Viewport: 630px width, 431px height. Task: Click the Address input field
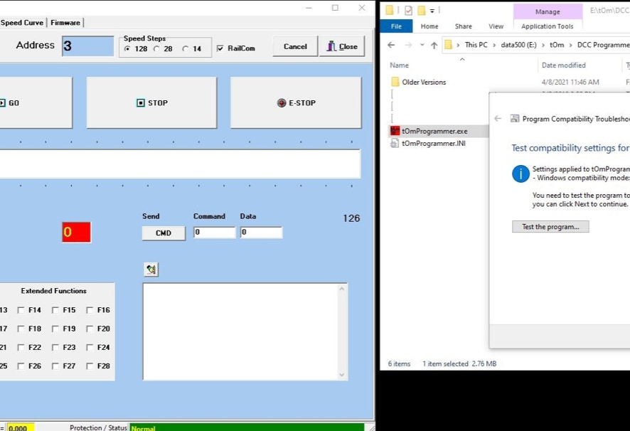pyautogui.click(x=87, y=46)
